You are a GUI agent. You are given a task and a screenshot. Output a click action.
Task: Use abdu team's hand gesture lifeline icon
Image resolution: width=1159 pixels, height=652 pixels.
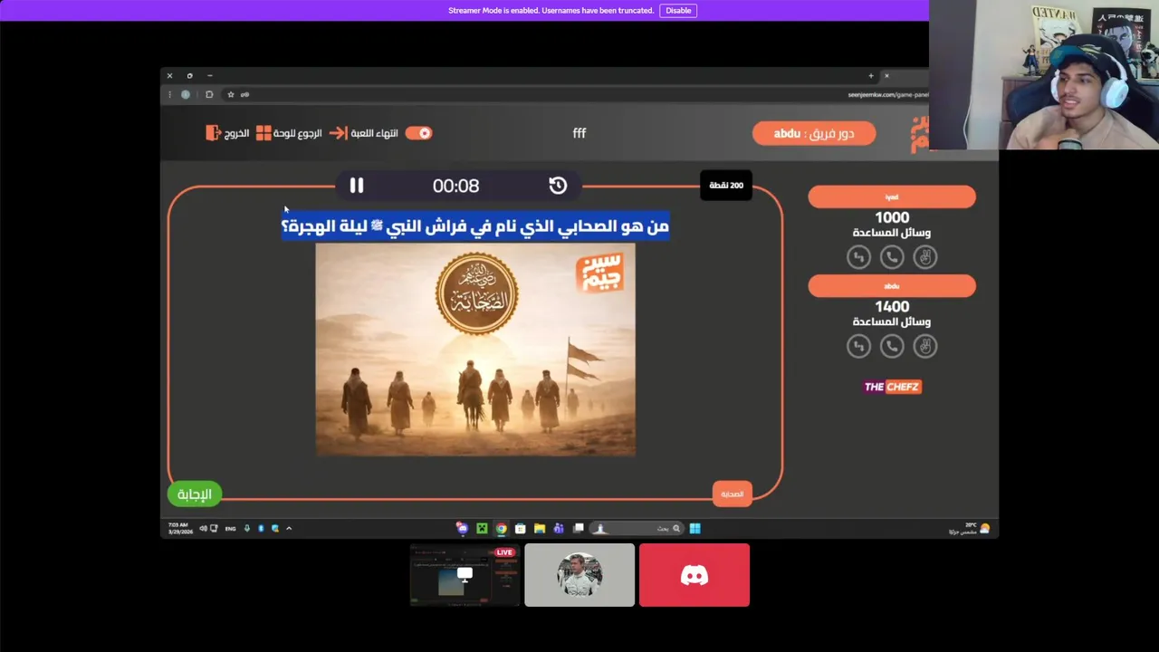click(924, 346)
